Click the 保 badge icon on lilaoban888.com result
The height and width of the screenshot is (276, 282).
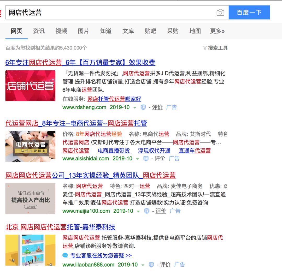coord(151,265)
